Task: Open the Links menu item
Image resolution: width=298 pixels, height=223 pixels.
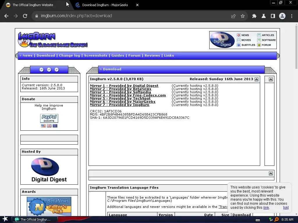Action: point(169,55)
